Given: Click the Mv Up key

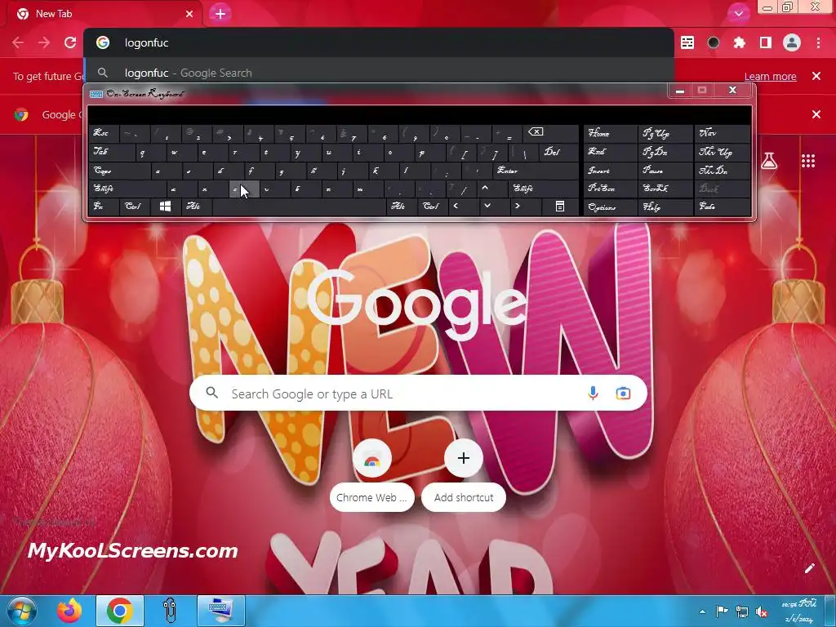Looking at the screenshot, I should [x=722, y=152].
